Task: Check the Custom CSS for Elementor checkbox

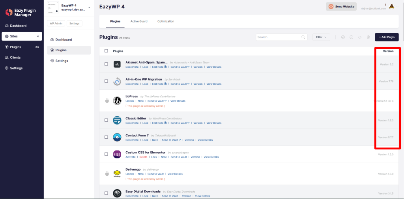Action: (x=106, y=154)
